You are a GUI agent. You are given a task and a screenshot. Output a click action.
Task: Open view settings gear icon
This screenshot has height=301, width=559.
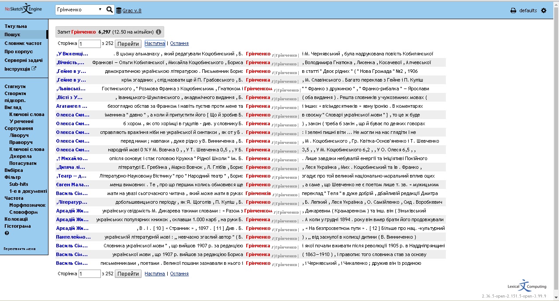coord(544,10)
